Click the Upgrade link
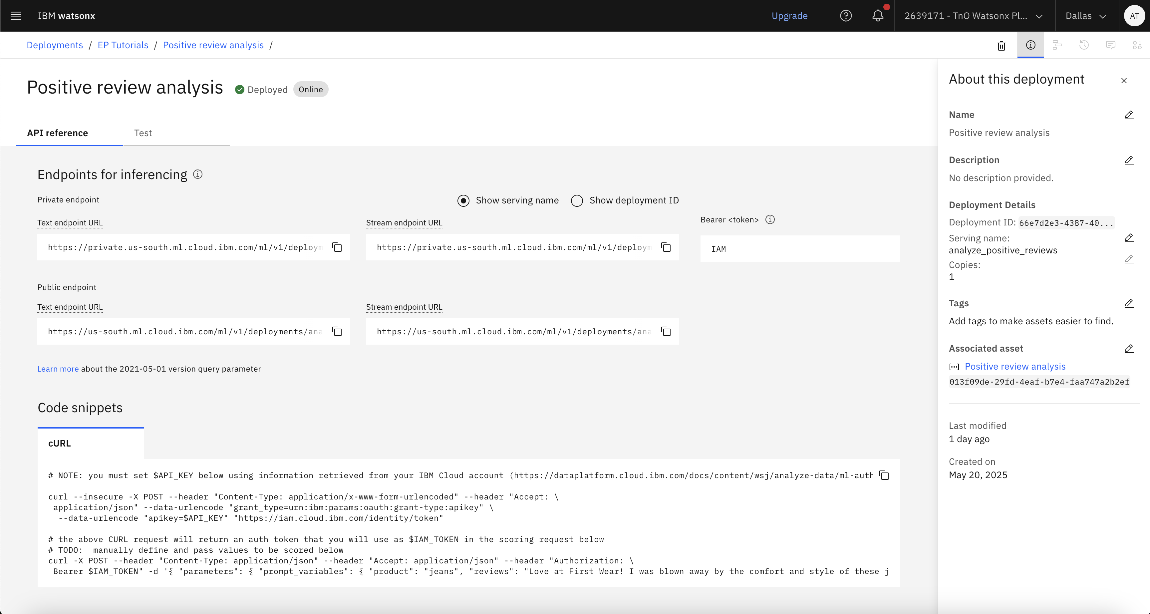Screen dimensions: 1150x614 point(789,16)
